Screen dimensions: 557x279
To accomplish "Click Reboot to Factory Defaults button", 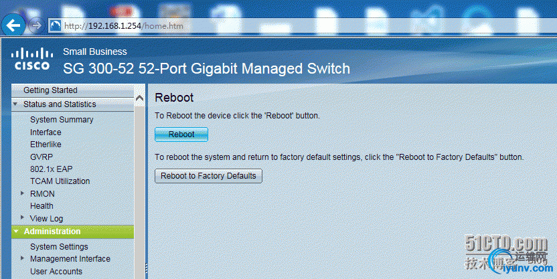I will point(208,176).
